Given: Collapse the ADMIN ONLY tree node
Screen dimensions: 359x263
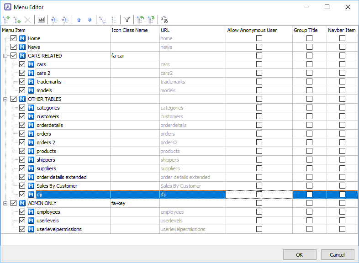Looking at the screenshot, I should [x=5, y=203].
